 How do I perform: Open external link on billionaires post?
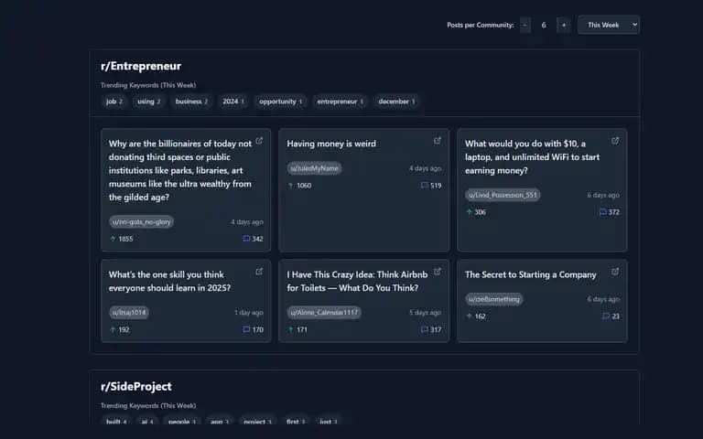(259, 141)
